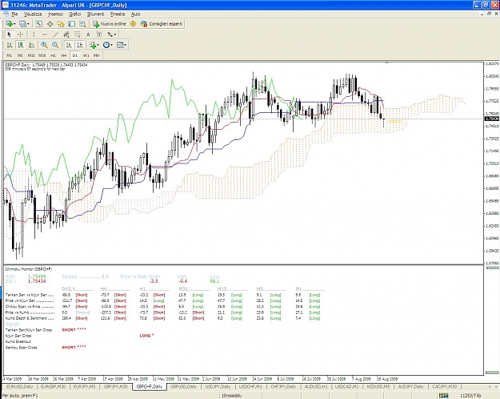This screenshot has width=500, height=399.
Task: Select the D1 timeframe
Action: (74, 55)
